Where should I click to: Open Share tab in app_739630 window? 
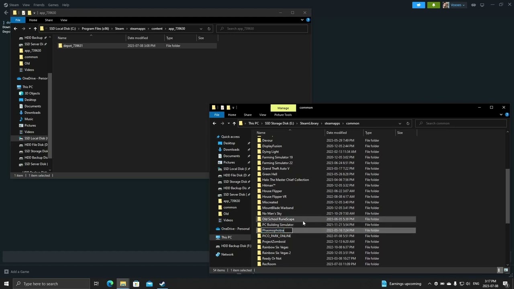pos(49,20)
